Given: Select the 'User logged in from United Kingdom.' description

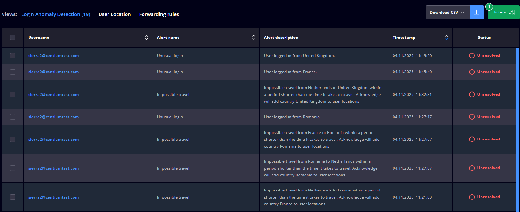Looking at the screenshot, I should tap(299, 56).
